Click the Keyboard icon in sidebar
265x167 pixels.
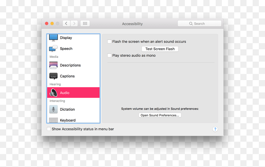click(53, 120)
